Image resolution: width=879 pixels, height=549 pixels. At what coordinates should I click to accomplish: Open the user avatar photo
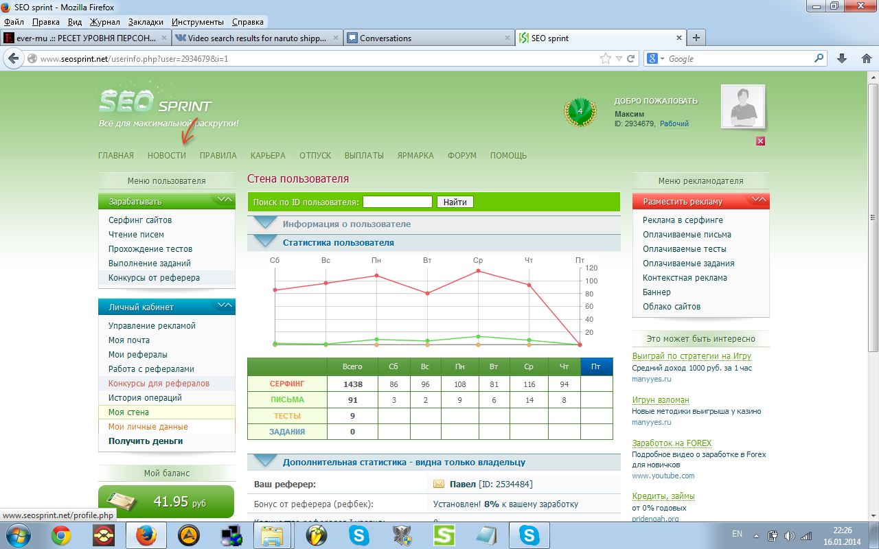742,106
